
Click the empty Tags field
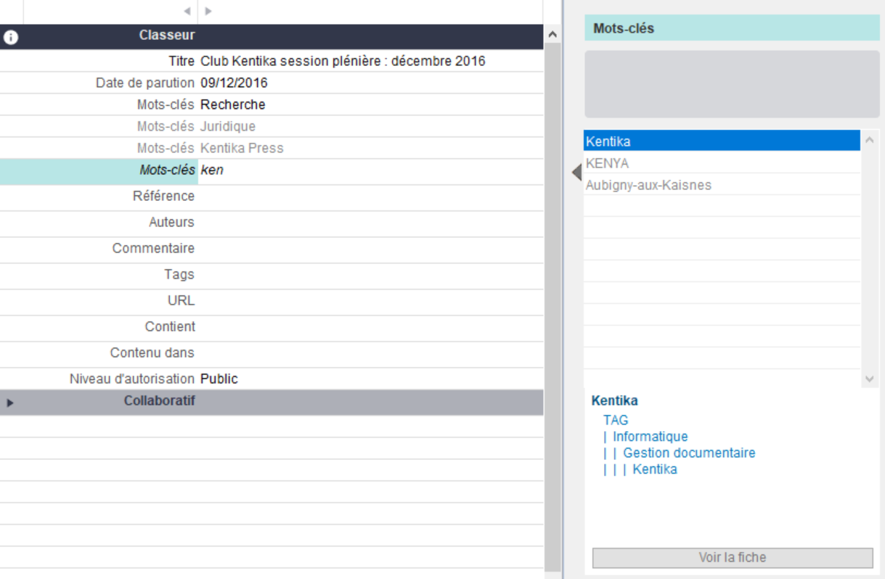pos(370,275)
